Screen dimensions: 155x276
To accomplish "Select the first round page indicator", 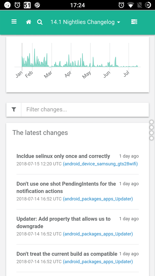I will coord(151,122).
